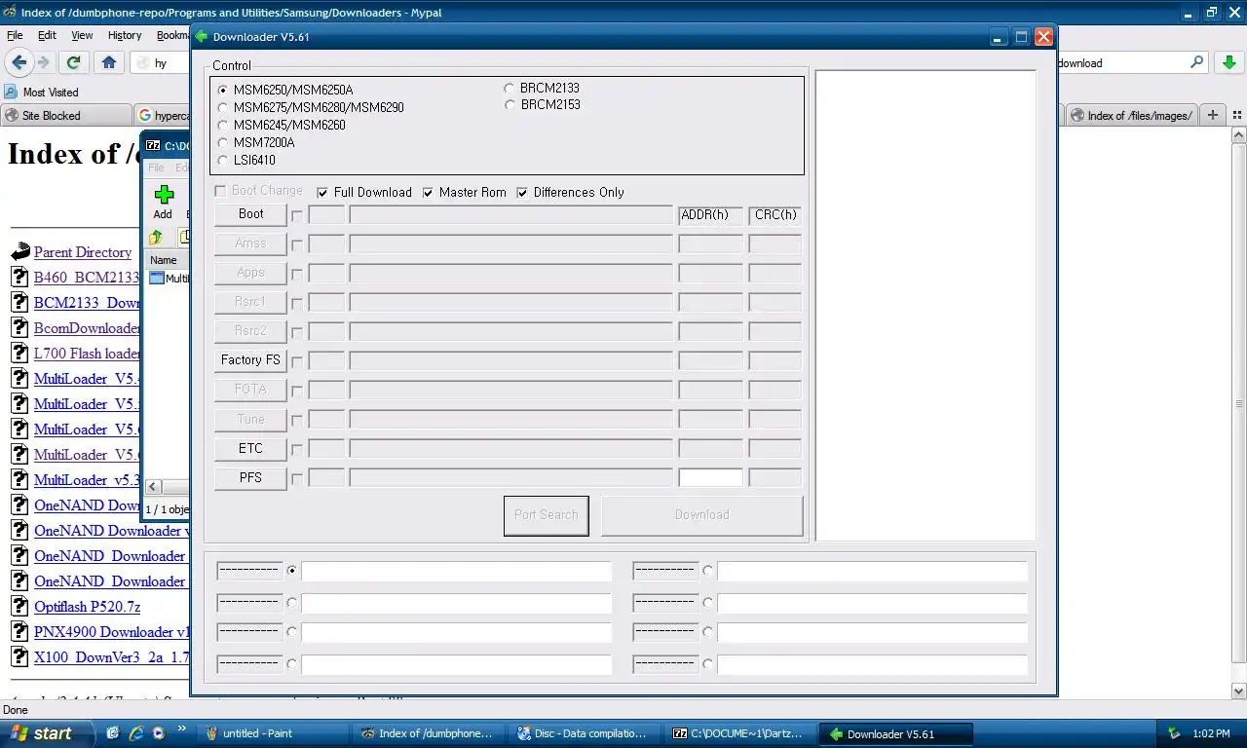
Task: Click file icon beside X100_DownVer3
Action: point(19,656)
